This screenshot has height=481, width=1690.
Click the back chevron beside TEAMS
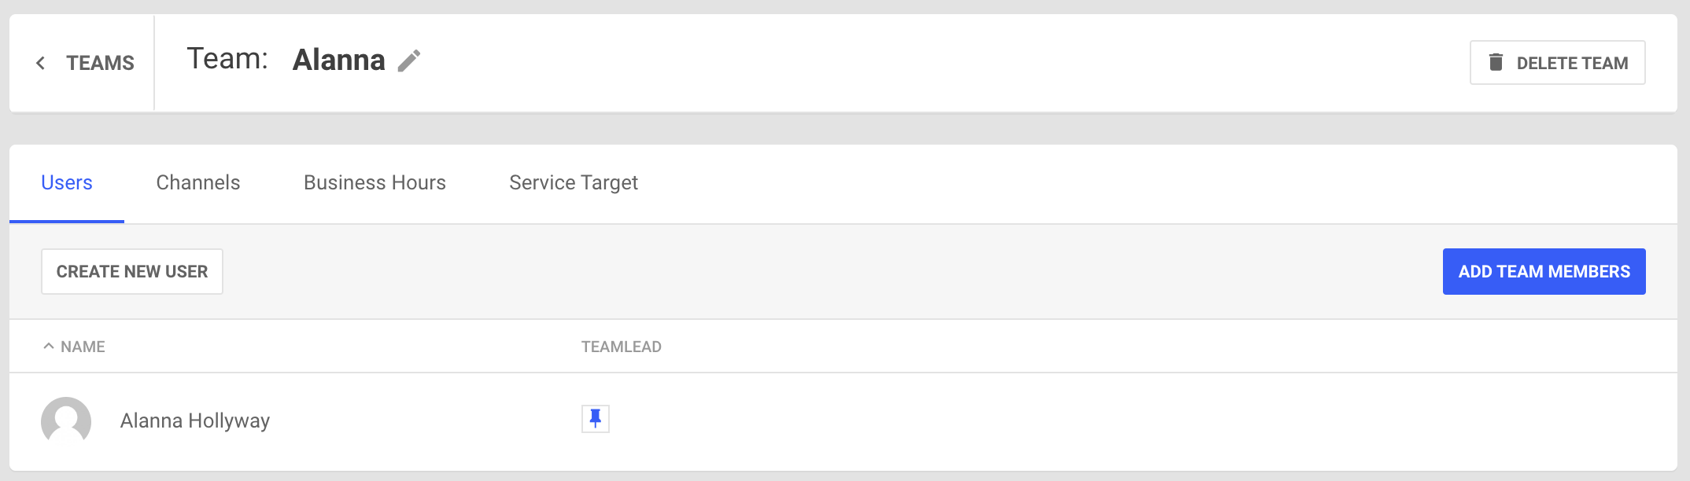tap(40, 63)
